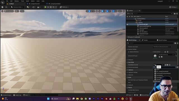The height and width of the screenshot is (101, 179).
Task: Choose BP_JumpyGameMode from the class list
Action: click(162, 71)
